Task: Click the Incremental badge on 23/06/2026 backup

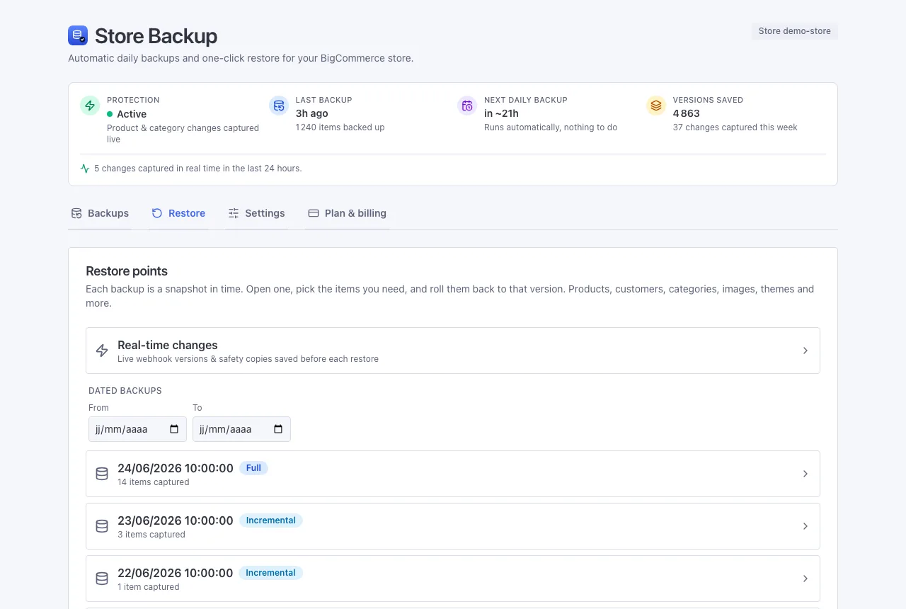Action: 270,520
